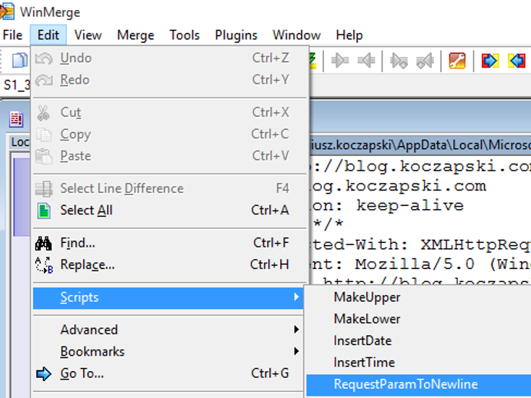
Task: Close the open Edit menu
Action: coord(48,35)
